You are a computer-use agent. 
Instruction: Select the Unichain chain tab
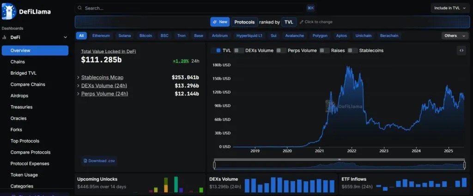(364, 36)
